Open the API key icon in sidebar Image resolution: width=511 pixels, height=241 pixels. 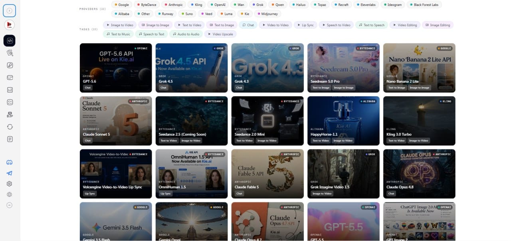pos(10,65)
